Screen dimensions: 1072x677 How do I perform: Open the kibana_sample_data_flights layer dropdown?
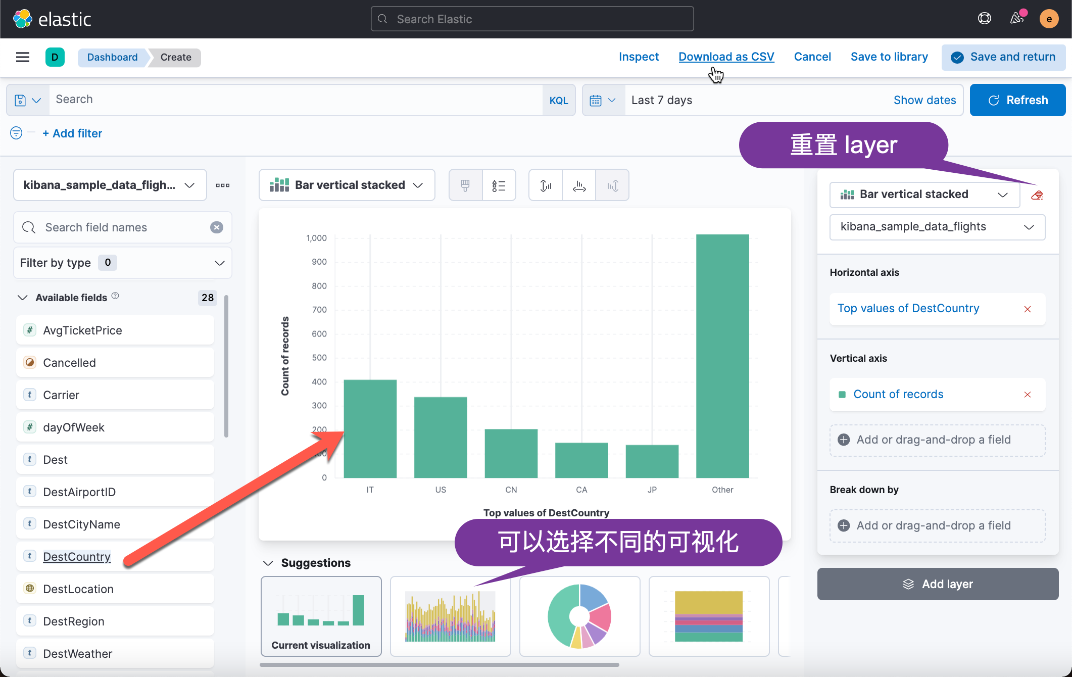click(937, 227)
